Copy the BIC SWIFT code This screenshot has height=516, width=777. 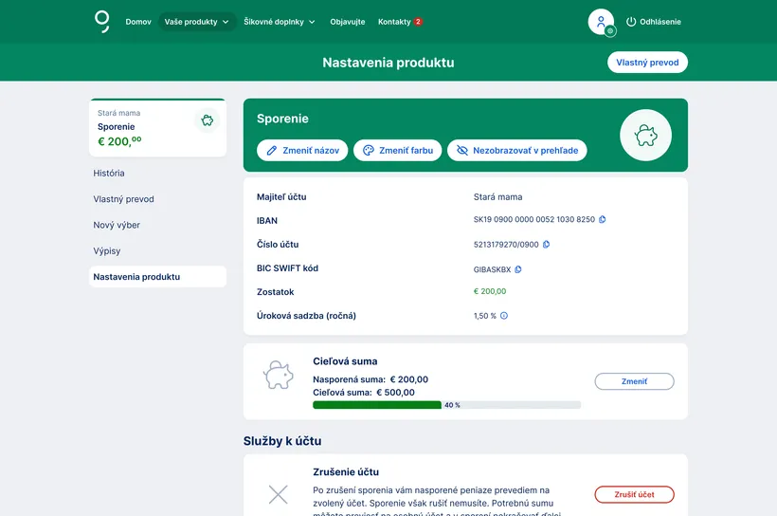[518, 269]
